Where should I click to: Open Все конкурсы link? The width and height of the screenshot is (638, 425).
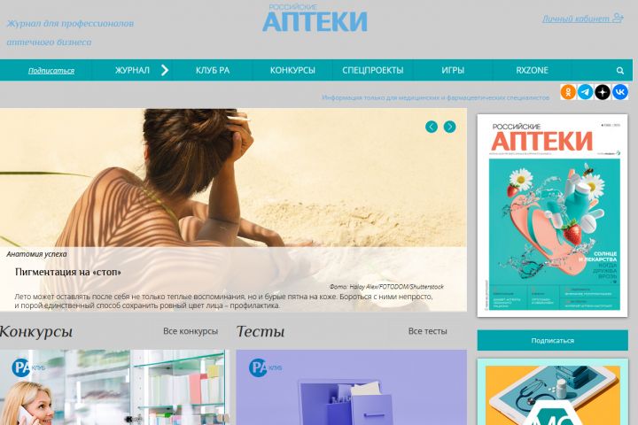191,331
